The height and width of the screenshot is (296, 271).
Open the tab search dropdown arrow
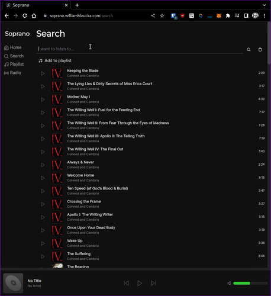[x=264, y=5]
